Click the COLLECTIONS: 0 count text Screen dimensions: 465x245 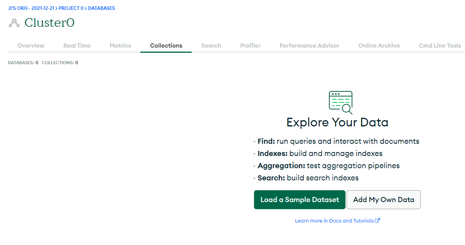point(60,63)
